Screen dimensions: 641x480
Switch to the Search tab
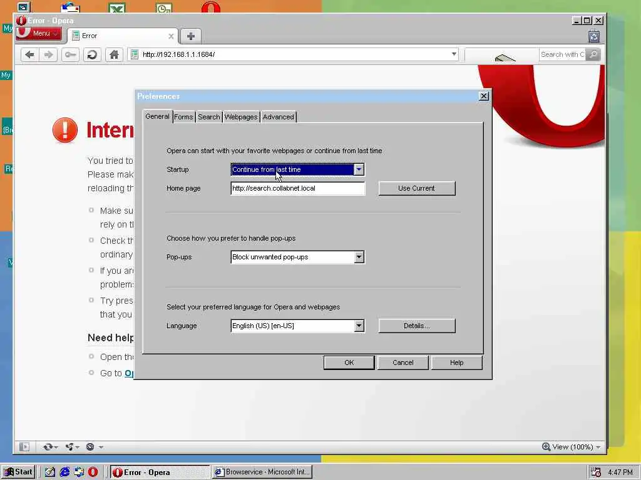point(209,117)
